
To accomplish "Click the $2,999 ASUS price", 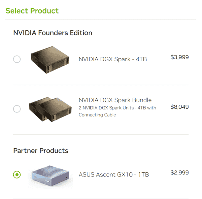I will [179, 173].
